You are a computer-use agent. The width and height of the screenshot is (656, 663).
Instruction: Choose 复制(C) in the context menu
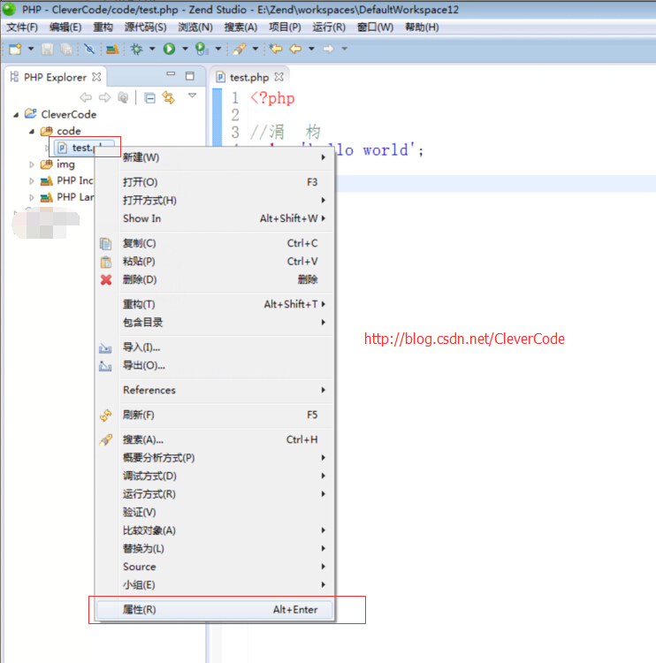tap(215, 244)
